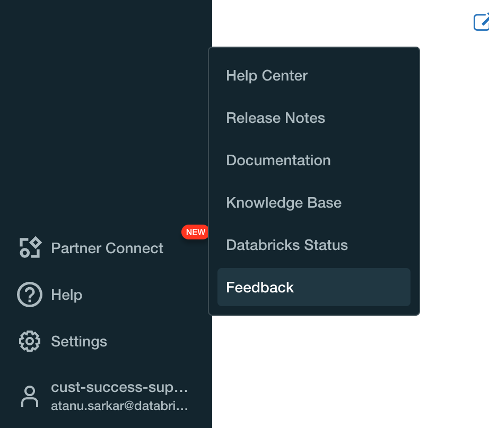
Task: Collapse the Help menu via Help label
Action: [67, 295]
